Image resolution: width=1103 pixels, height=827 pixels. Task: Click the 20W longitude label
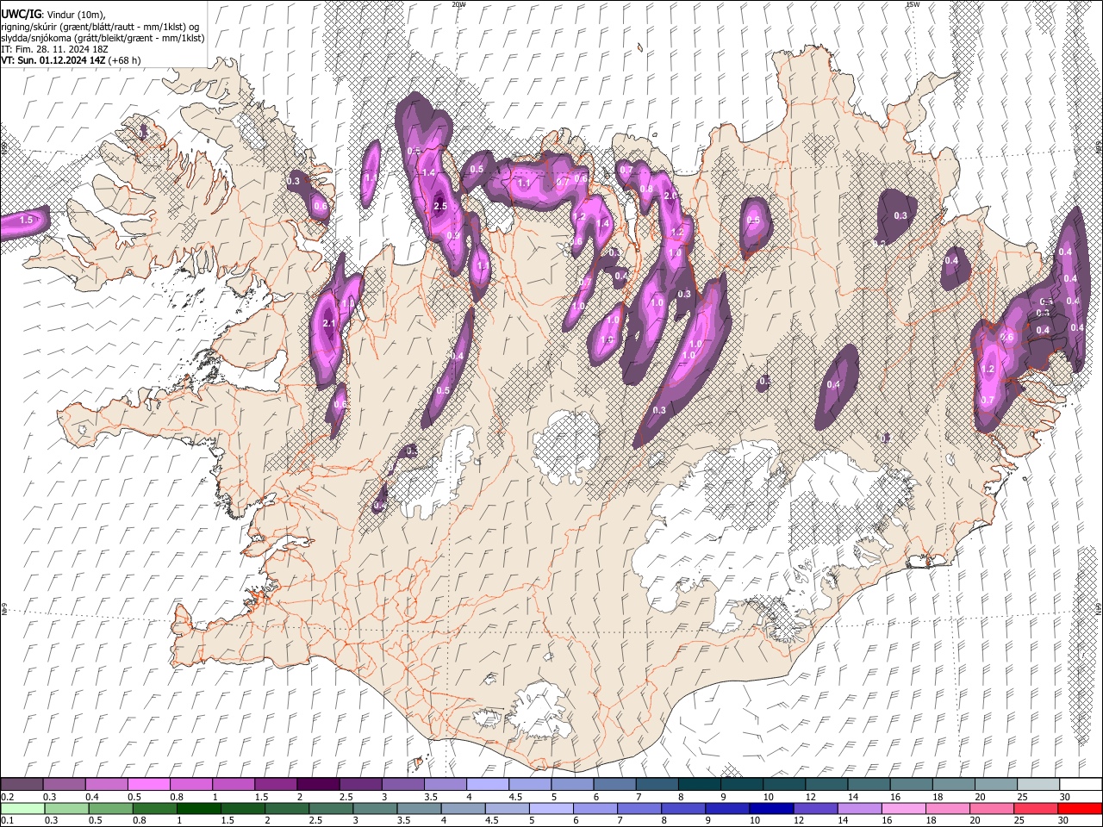(459, 4)
